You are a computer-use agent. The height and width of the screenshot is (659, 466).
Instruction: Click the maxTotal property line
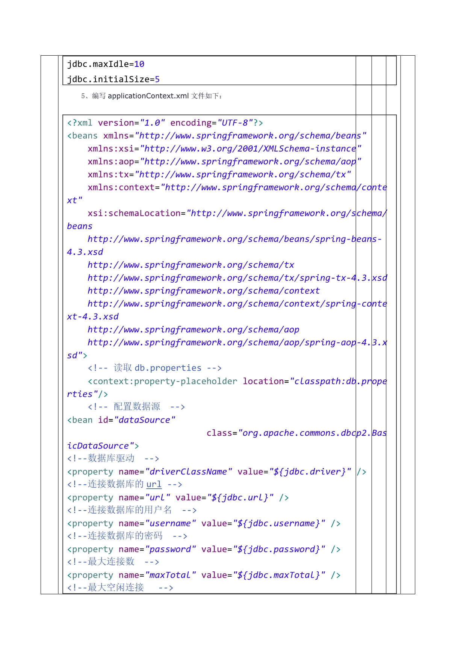click(203, 575)
